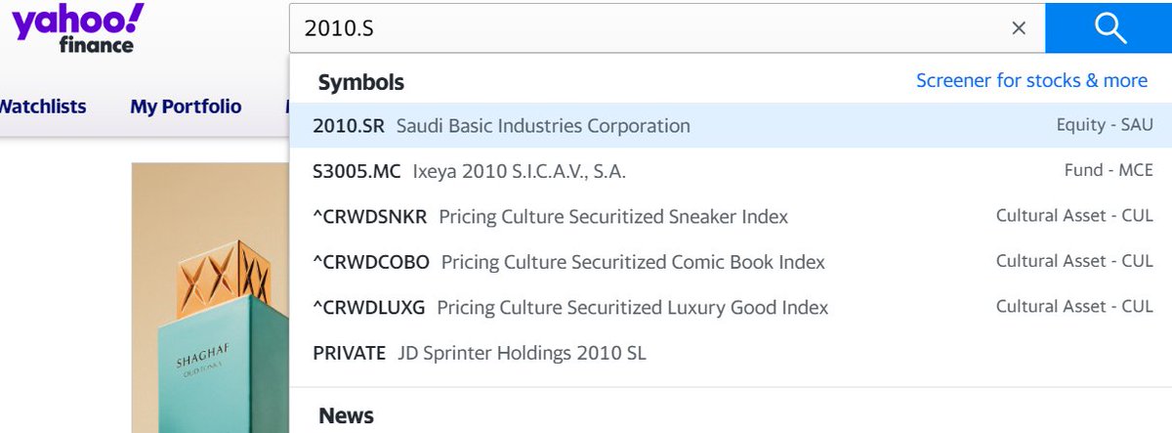Click Cultural Asset - CUL on Sneaker row

(x=1074, y=217)
